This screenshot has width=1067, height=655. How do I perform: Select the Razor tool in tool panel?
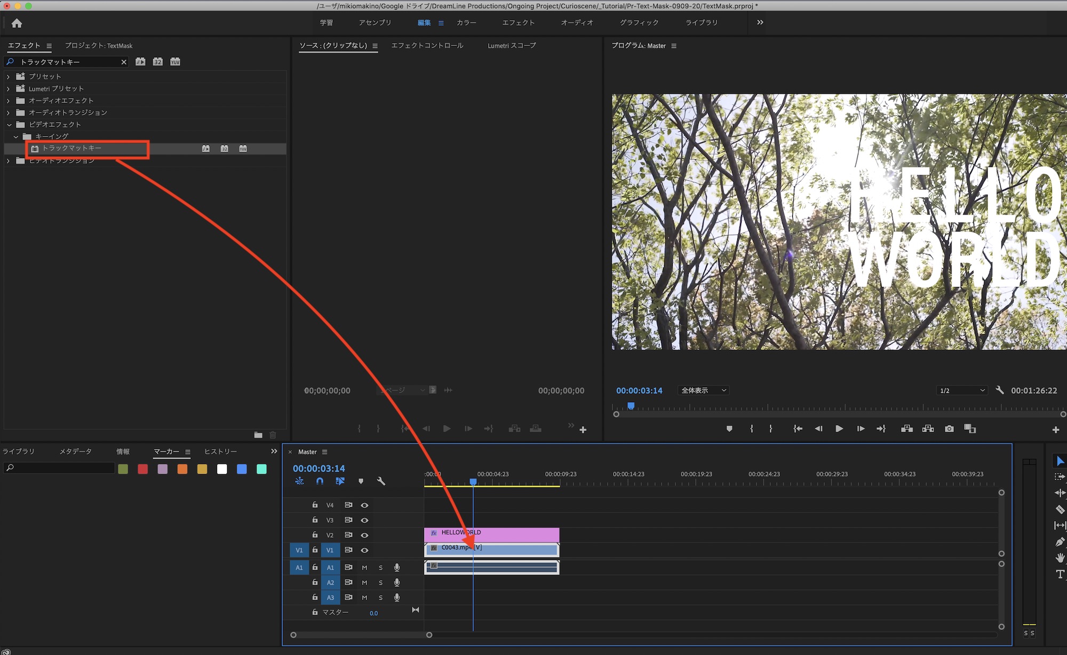[x=1060, y=509]
